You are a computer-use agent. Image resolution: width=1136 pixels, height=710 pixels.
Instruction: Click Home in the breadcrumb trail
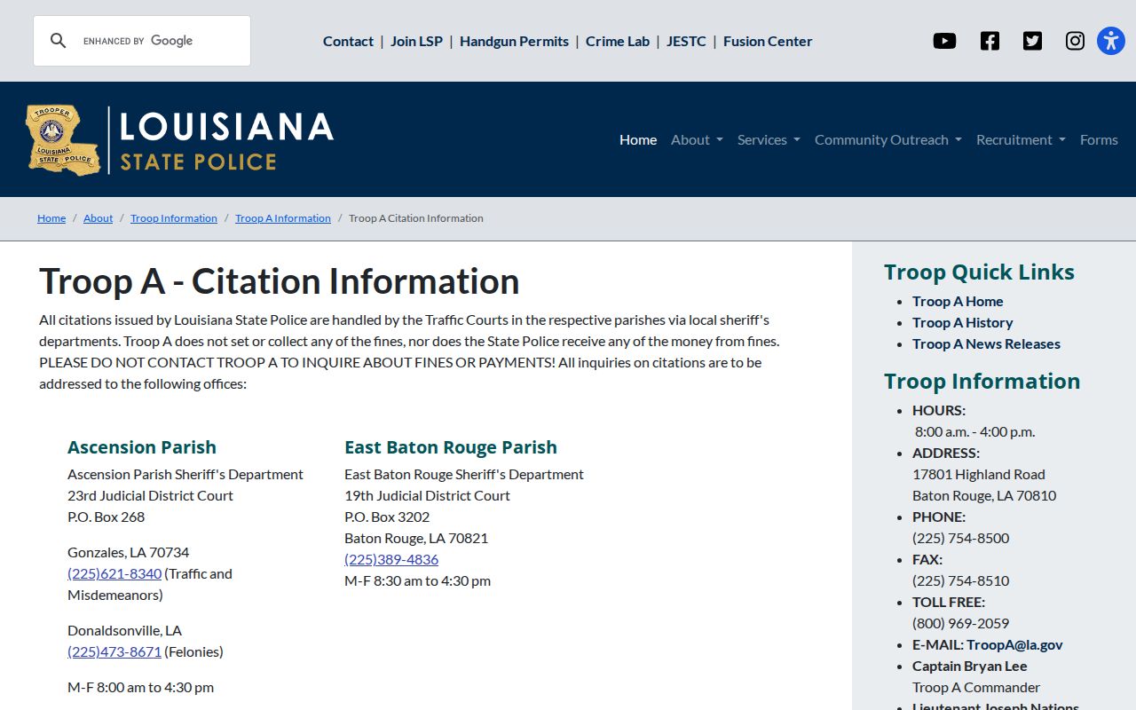[51, 218]
